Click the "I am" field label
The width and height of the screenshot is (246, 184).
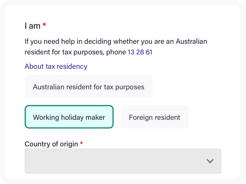tap(32, 26)
